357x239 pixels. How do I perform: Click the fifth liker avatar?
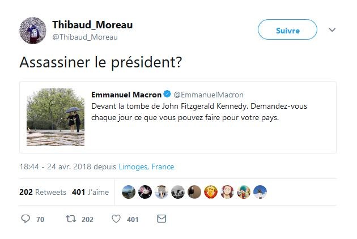click(194, 192)
